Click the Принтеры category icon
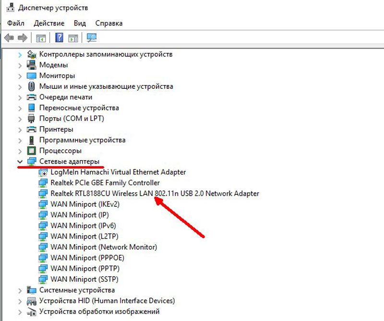Screen dimensions: 384x321 click(x=31, y=129)
